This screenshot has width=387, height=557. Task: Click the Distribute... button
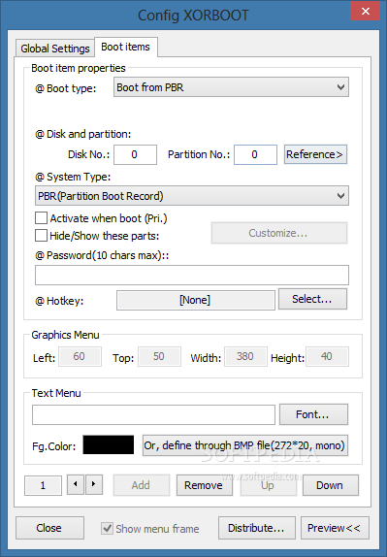[257, 528]
